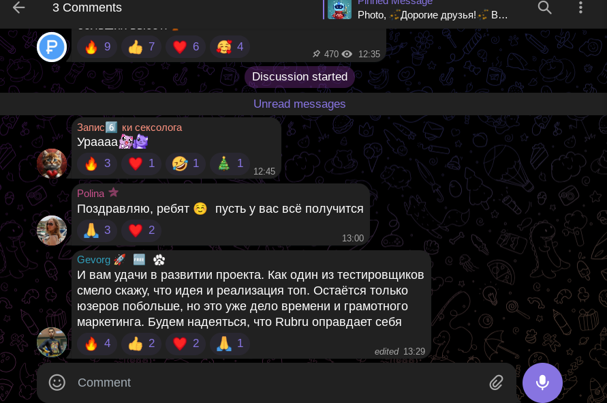
Task: Toggle fire reaction with count 9
Action: click(x=97, y=47)
